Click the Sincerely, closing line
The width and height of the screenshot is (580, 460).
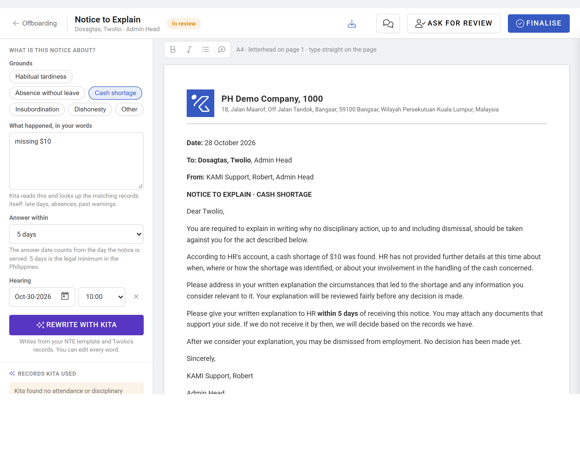pos(201,359)
